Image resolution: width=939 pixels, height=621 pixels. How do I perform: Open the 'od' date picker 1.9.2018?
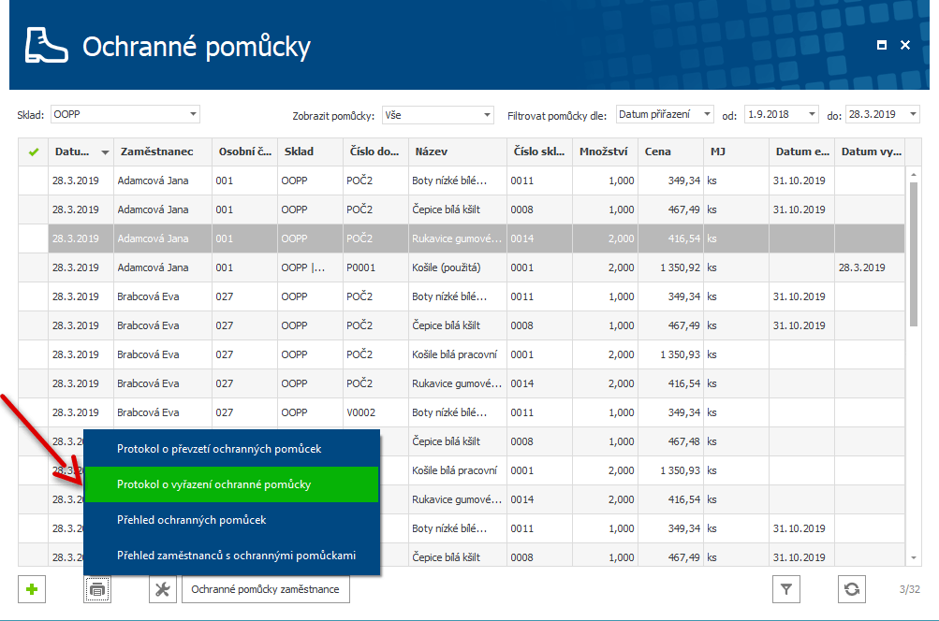click(812, 114)
